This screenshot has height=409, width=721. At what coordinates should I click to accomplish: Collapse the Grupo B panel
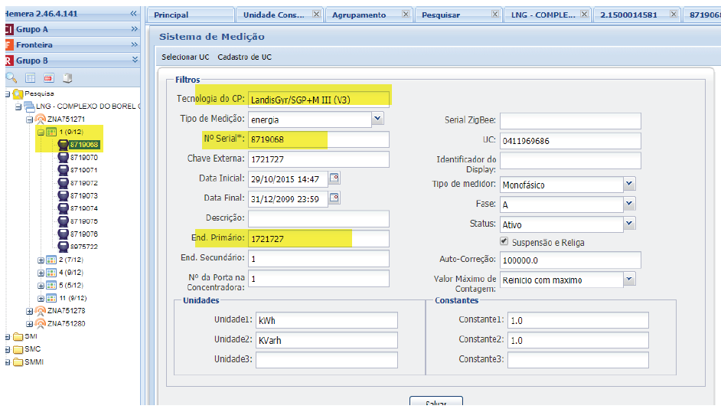pyautogui.click(x=135, y=60)
